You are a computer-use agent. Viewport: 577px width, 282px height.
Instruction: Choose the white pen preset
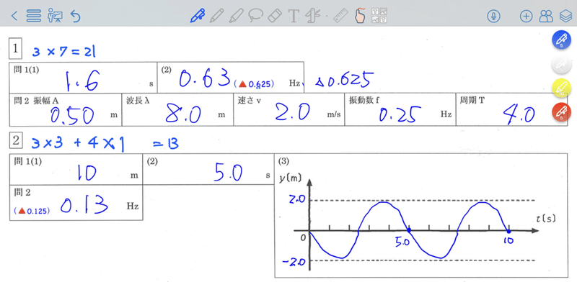click(x=561, y=64)
